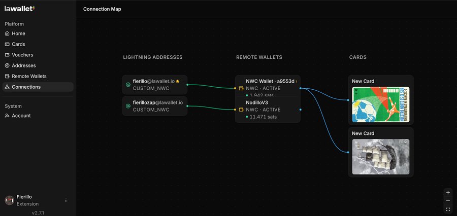This screenshot has height=216, width=457.
Task: Click the Connection Map page title
Action: tap(102, 9)
